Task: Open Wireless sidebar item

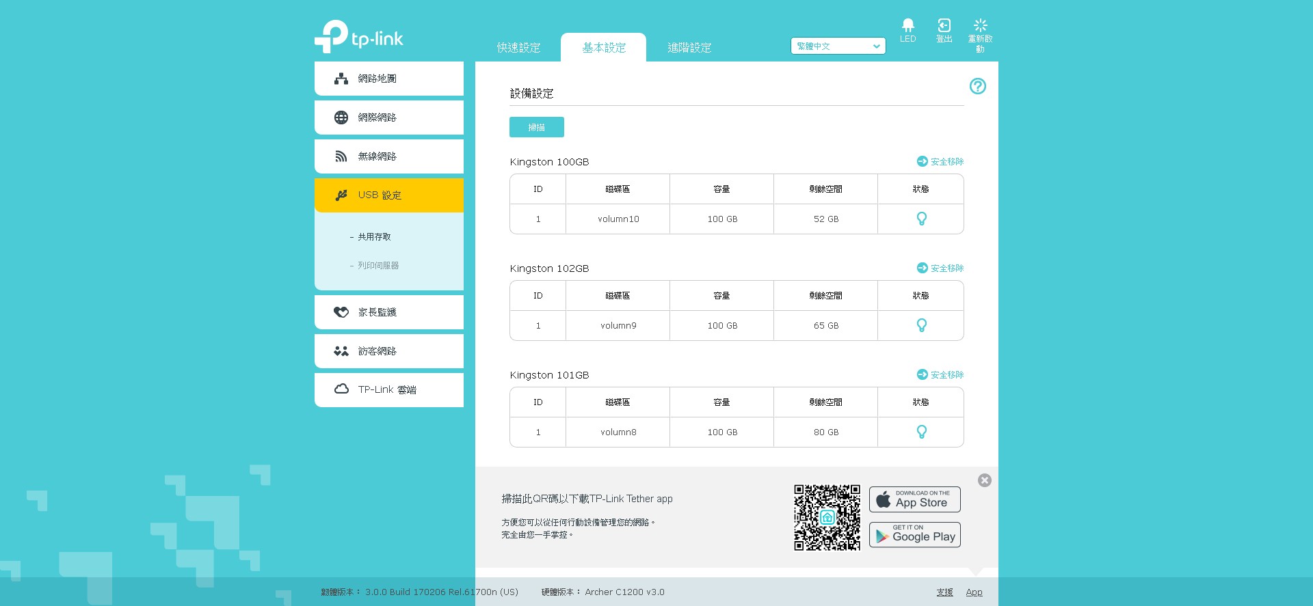Action: click(389, 156)
